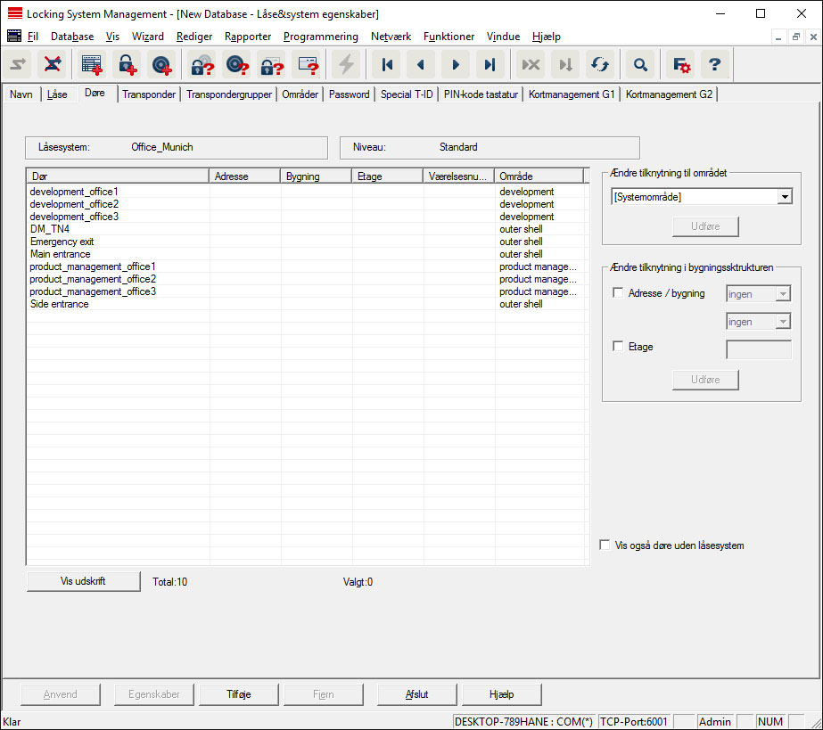Check Vis også døre uden låsesystem

click(x=605, y=545)
